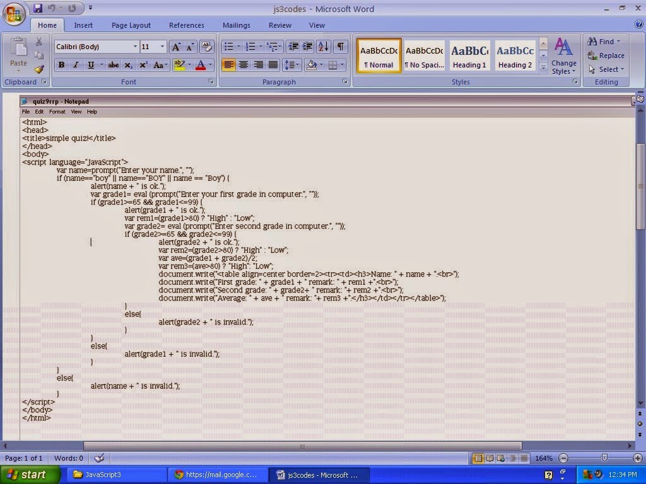This screenshot has height=484, width=646.
Task: Click the Shading paint bucket
Action: click(312, 65)
